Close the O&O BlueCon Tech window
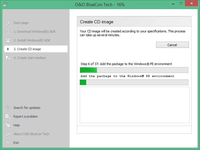The width and height of the screenshot is (200, 150). [x=191, y=3]
